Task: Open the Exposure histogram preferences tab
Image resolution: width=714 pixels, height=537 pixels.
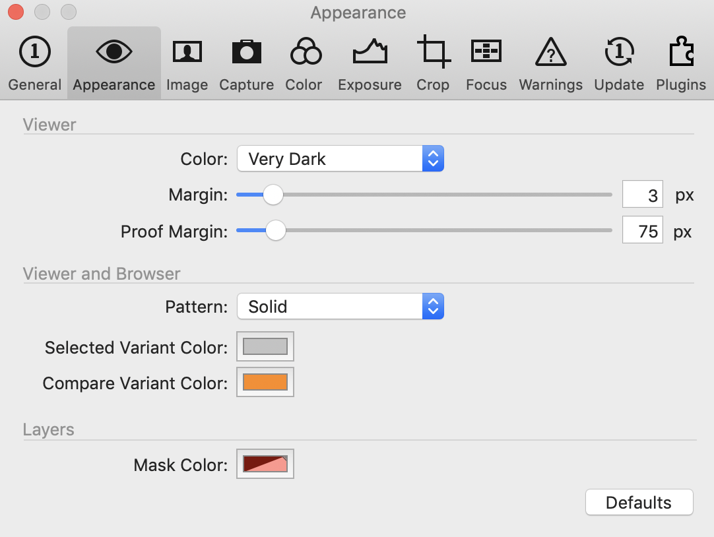Action: [370, 64]
